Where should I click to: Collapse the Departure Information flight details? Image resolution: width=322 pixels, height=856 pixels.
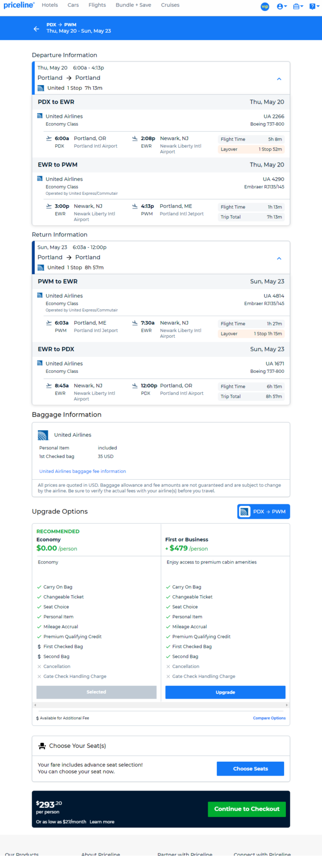279,79
